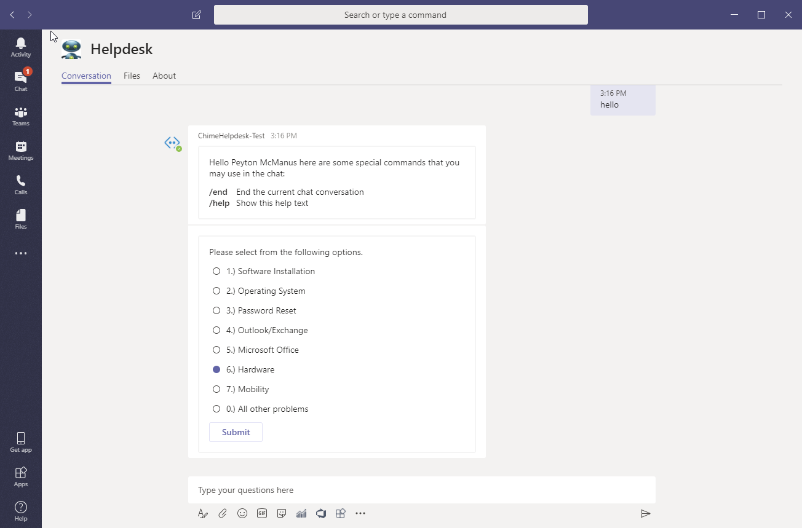Open Chat with one unread badge
Viewport: 802px width, 528px height.
click(21, 81)
